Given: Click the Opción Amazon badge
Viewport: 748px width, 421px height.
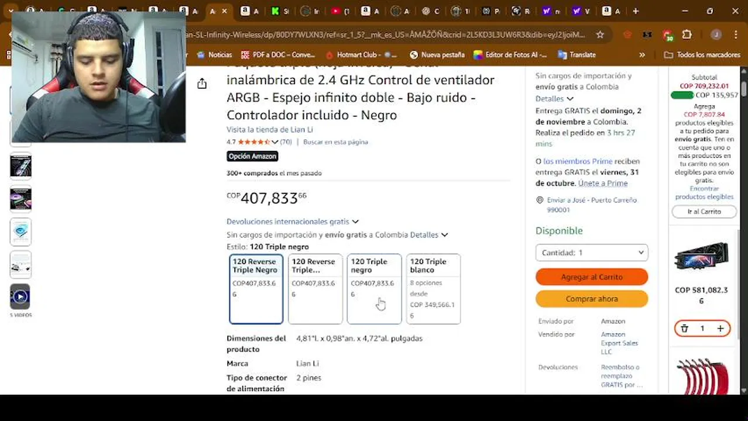Looking at the screenshot, I should 252,156.
